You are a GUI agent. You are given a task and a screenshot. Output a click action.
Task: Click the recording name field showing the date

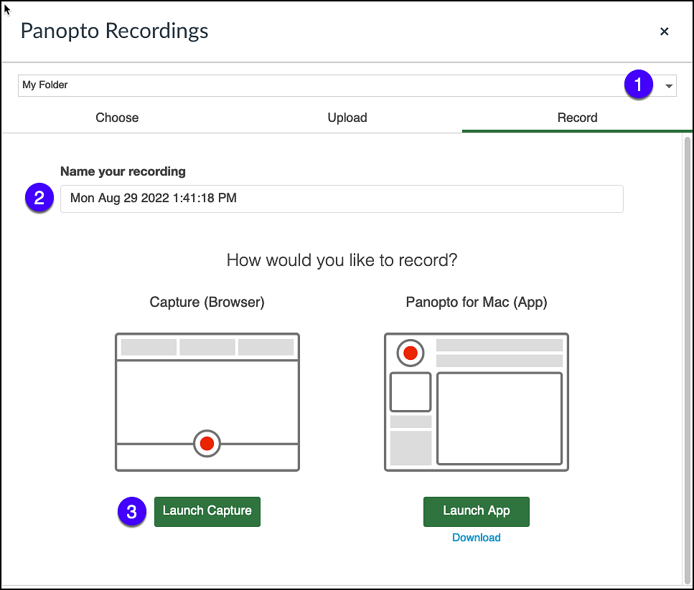(x=341, y=199)
